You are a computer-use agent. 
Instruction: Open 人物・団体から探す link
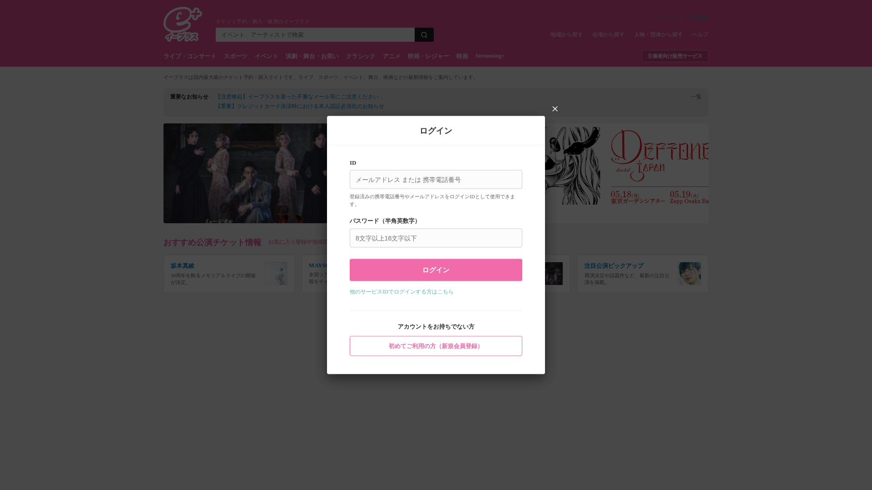(x=658, y=34)
